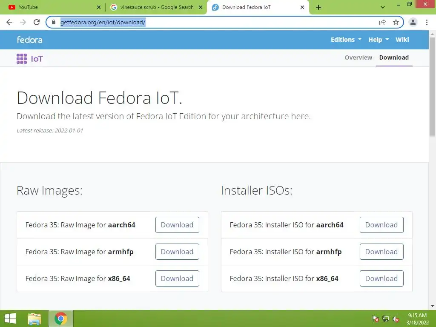Go back to previous page

9,22
